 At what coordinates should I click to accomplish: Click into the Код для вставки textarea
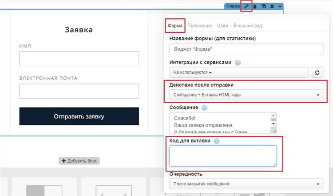223,156
